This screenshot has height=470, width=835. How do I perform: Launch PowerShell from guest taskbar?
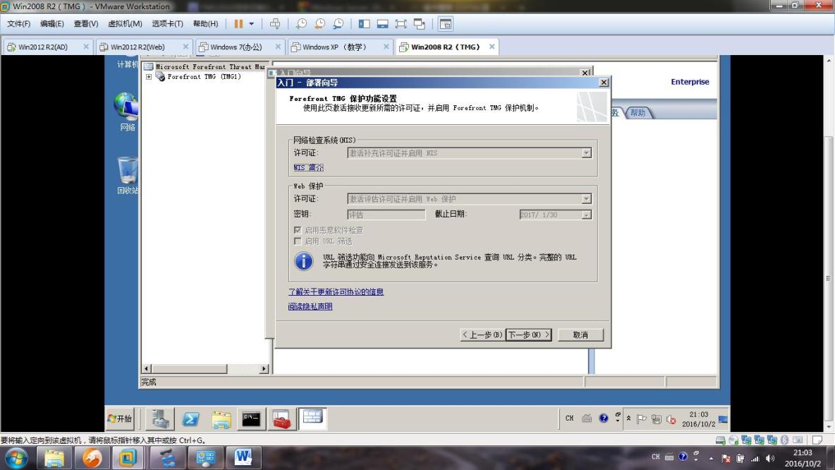(x=190, y=419)
